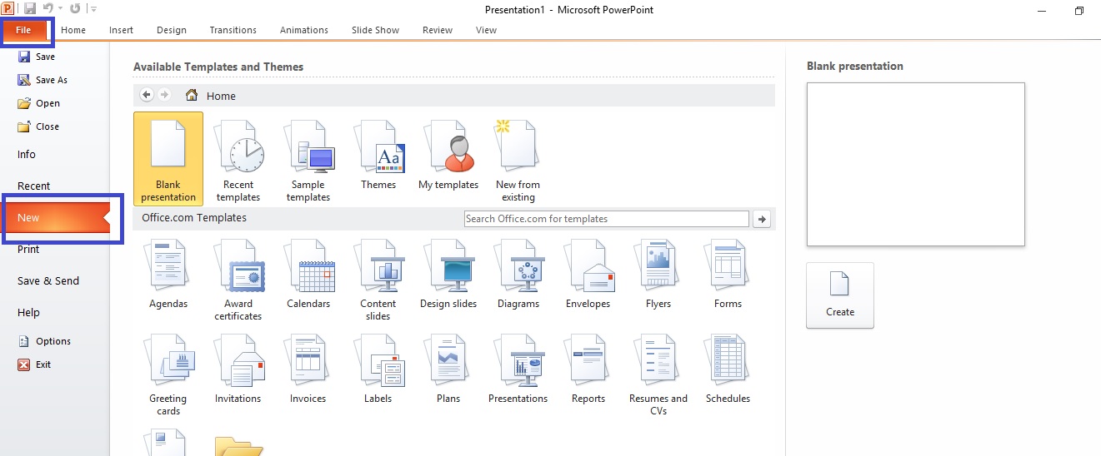The height and width of the screenshot is (456, 1101).
Task: Switch to the Animations ribbon tab
Action: coord(304,30)
